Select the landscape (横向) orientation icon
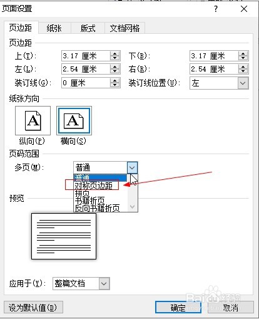The width and height of the screenshot is (259, 319). pos(74,120)
